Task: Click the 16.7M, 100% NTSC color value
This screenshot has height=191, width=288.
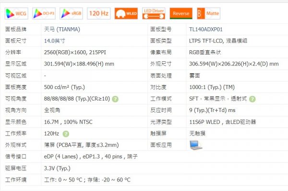Action: 68,122
